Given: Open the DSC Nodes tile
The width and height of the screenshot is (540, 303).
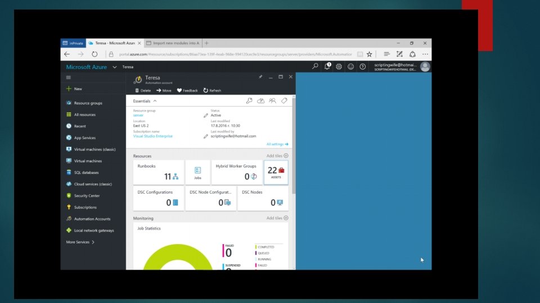Looking at the screenshot, I should pos(263,198).
